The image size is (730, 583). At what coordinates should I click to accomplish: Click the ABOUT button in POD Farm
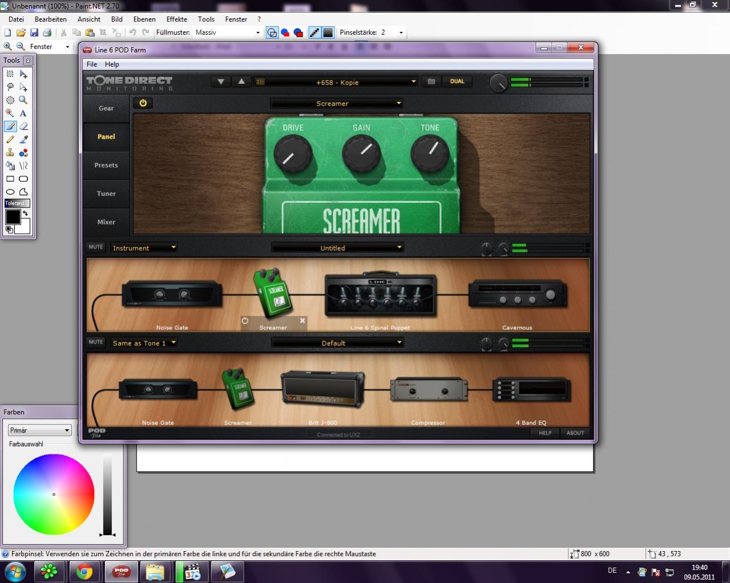tap(575, 433)
